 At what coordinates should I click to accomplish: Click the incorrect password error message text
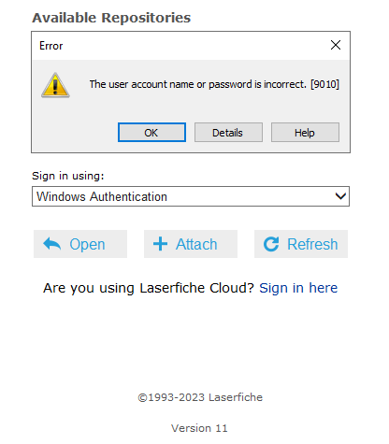(214, 84)
